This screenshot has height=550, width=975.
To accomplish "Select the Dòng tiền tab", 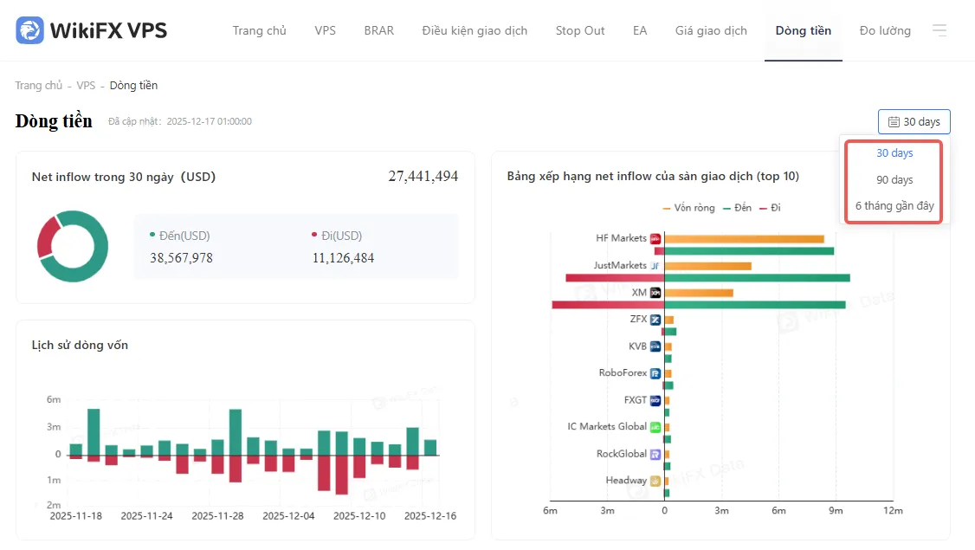I will pyautogui.click(x=804, y=30).
